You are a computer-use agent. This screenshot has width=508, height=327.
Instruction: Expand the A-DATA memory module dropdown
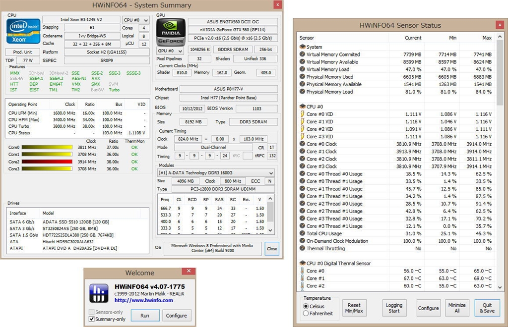coord(215,173)
